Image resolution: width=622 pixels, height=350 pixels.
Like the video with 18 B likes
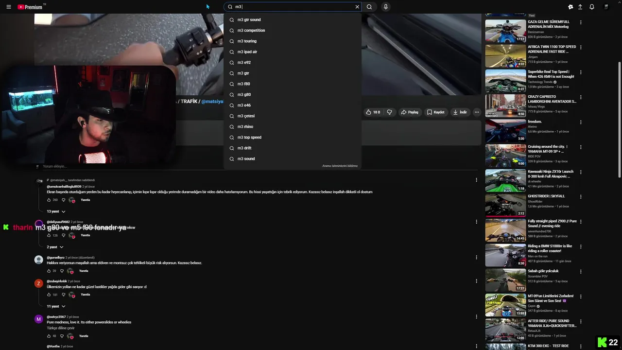[373, 112]
